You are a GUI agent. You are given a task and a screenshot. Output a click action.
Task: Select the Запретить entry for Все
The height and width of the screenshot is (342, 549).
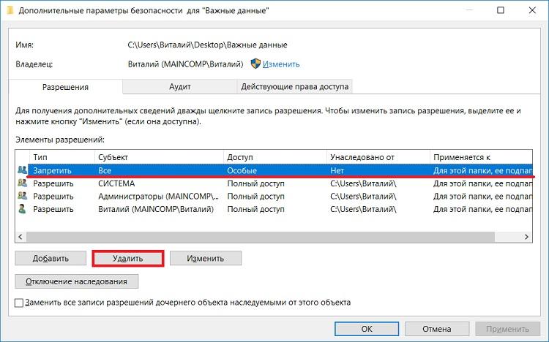[274, 170]
